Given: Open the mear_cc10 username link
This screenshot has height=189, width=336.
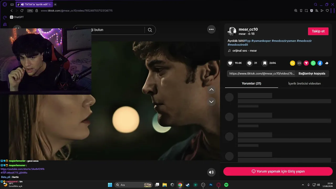Looking at the screenshot, I should coord(248,29).
